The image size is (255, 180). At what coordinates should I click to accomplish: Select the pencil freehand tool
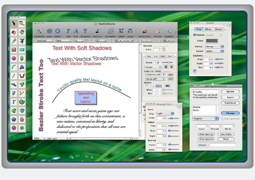22,93
